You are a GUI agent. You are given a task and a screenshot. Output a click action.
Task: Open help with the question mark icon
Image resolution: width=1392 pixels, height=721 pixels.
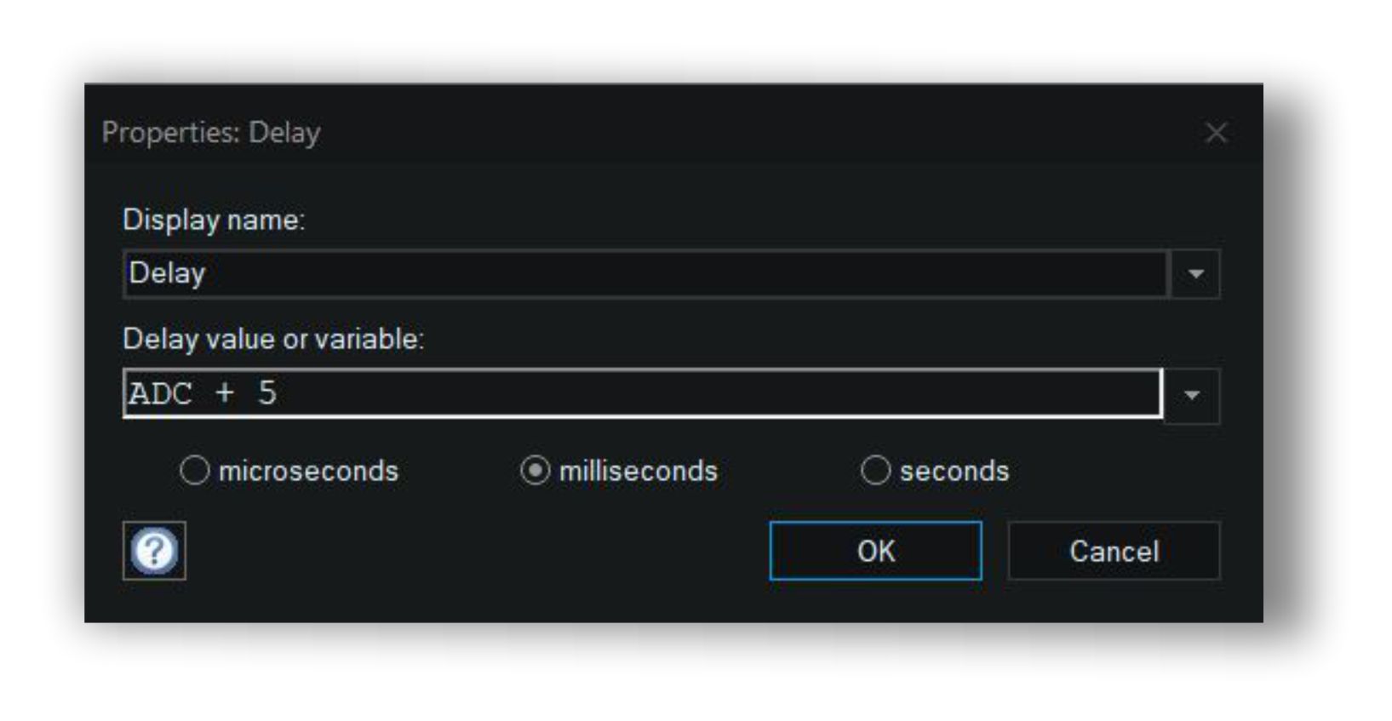click(x=154, y=551)
